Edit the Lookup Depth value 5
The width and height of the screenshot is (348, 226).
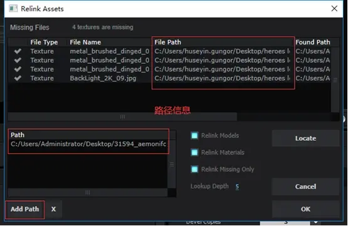[237, 187]
